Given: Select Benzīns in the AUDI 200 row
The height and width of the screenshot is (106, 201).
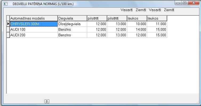Looking at the screenshot, I should pos(72,35).
